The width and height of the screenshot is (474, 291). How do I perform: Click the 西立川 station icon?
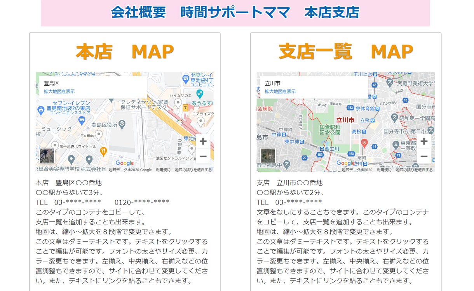(322, 149)
